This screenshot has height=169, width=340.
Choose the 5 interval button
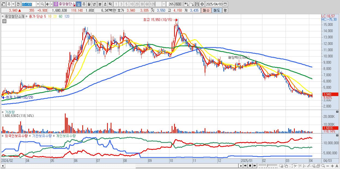[126, 4]
